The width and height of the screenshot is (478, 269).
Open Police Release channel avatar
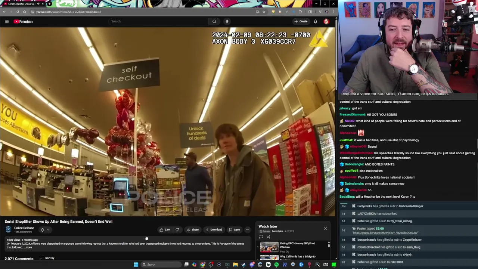point(8,229)
